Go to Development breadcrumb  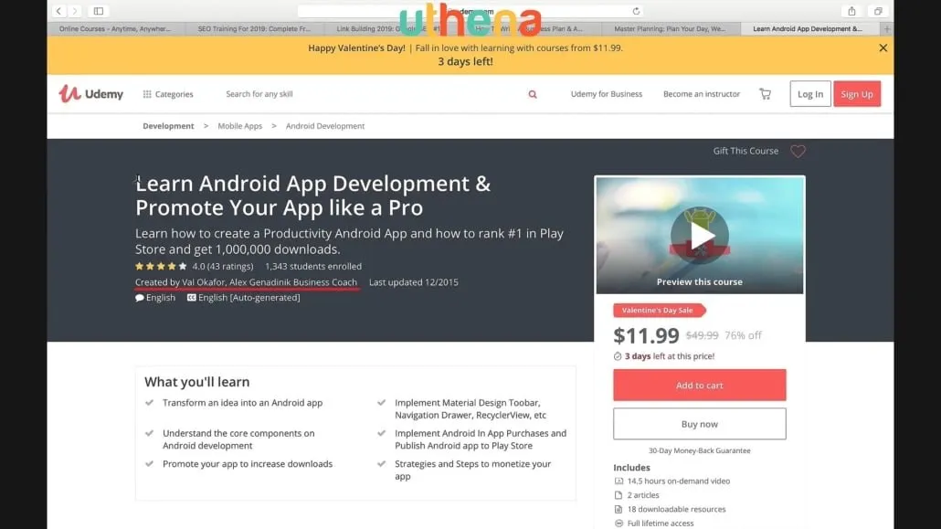[x=168, y=126]
